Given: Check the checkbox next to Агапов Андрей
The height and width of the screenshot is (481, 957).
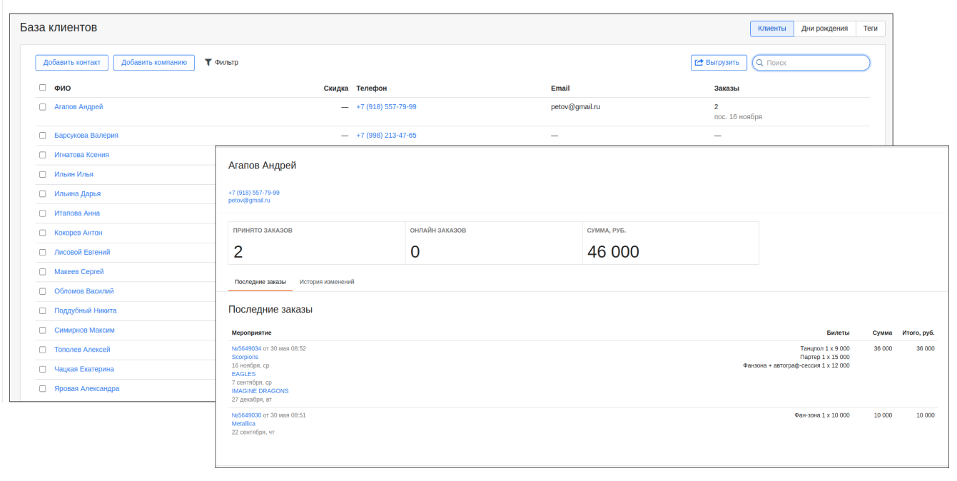Looking at the screenshot, I should 41,106.
